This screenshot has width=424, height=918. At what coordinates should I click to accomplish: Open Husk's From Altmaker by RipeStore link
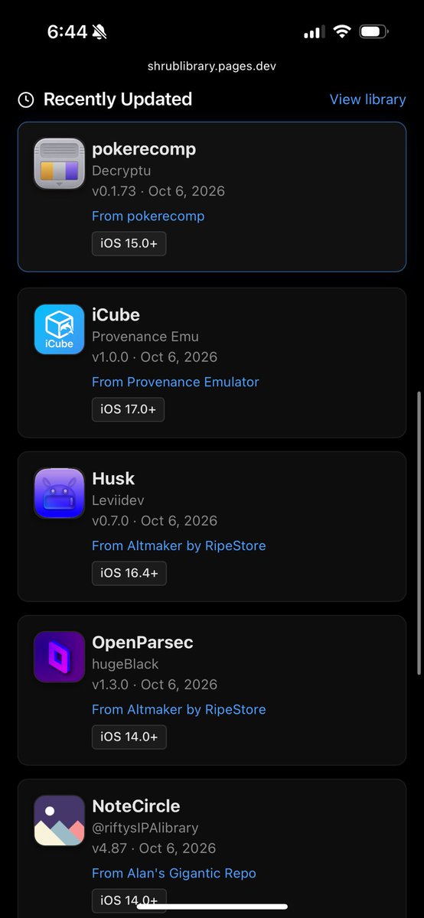coord(179,545)
